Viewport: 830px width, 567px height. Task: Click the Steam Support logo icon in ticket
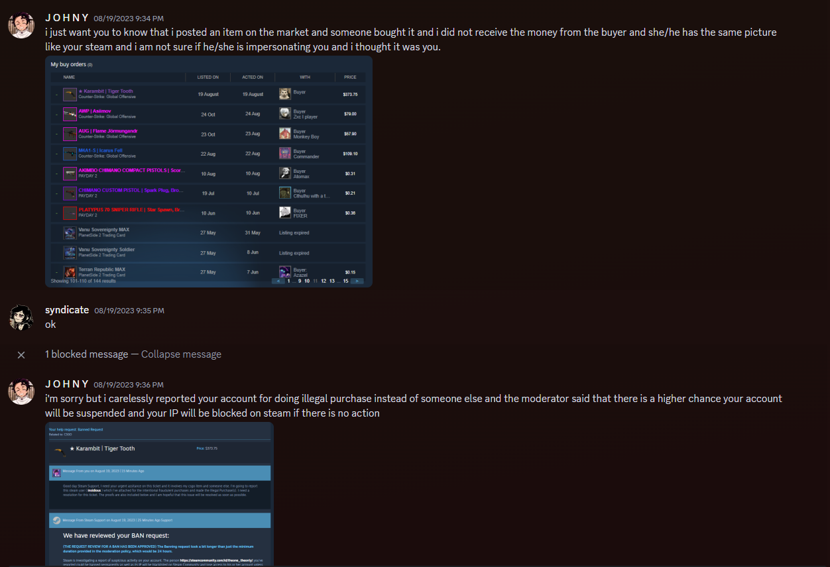tap(57, 521)
